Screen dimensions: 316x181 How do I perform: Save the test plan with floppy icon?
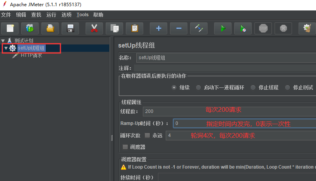(70, 28)
